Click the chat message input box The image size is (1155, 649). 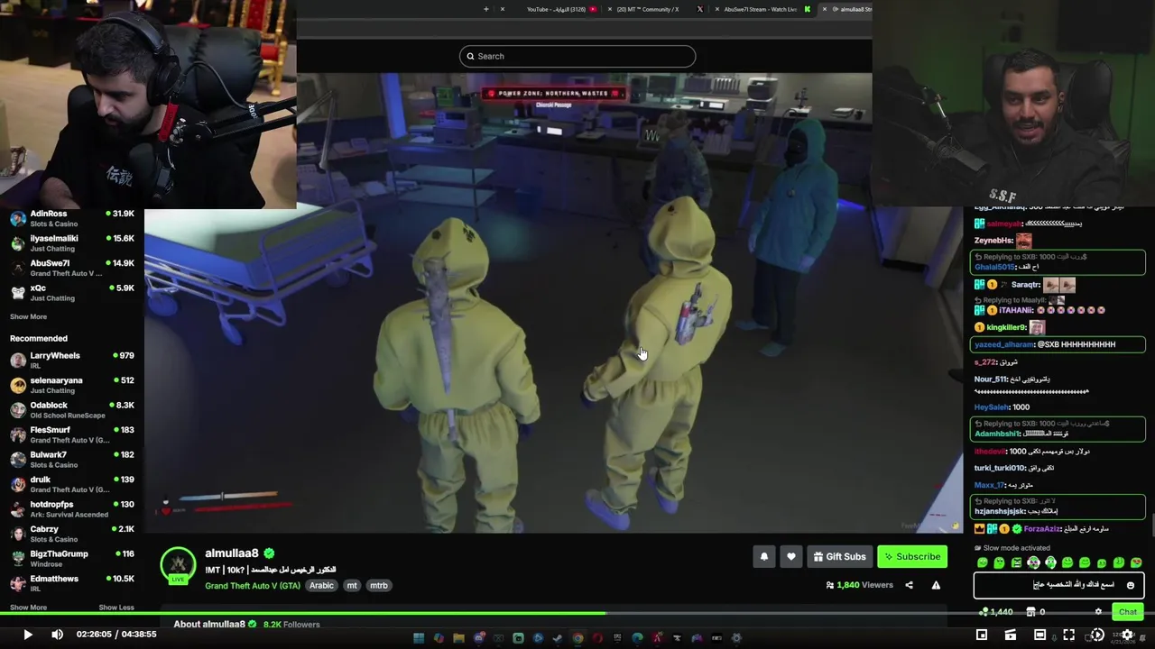click(1058, 585)
